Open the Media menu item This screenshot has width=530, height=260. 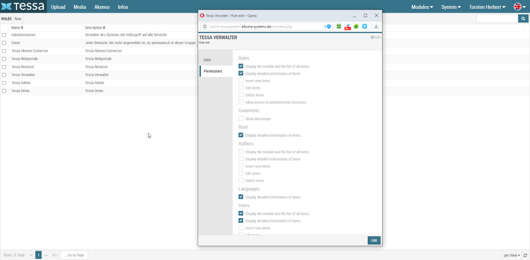tap(79, 7)
